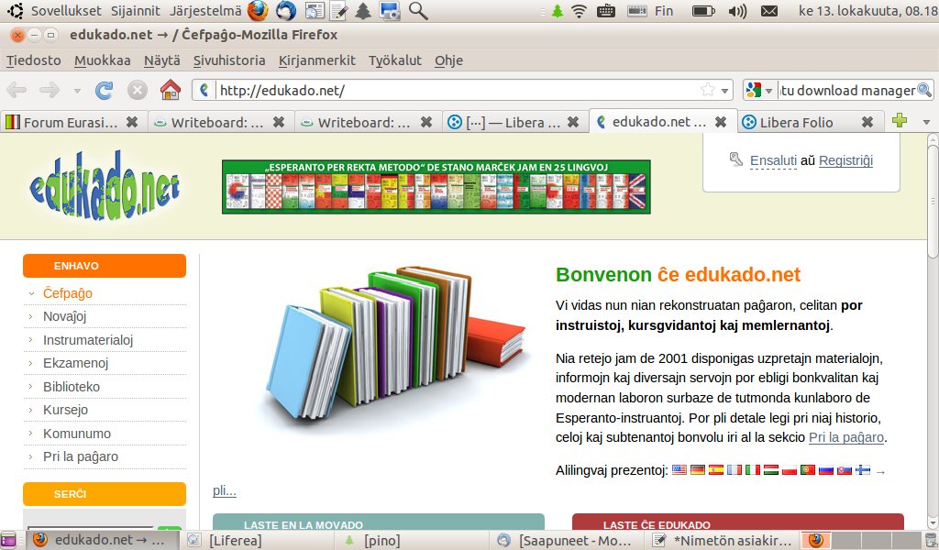Launch Firefox from the top panel
The width and height of the screenshot is (939, 550).
(258, 10)
